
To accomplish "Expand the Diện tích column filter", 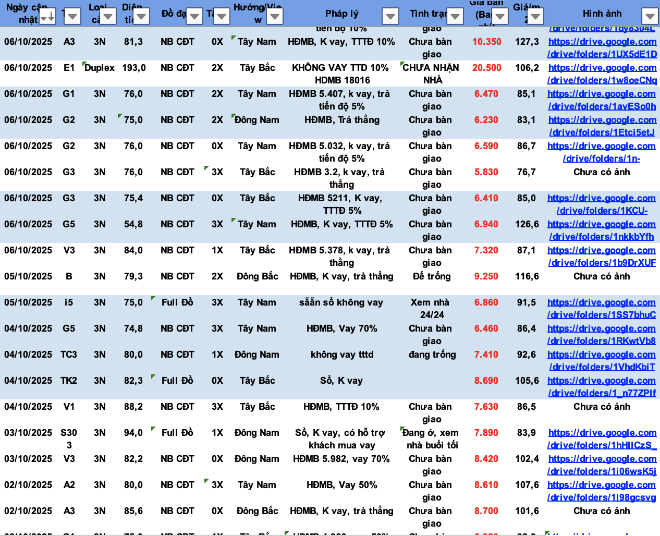I will [x=141, y=17].
